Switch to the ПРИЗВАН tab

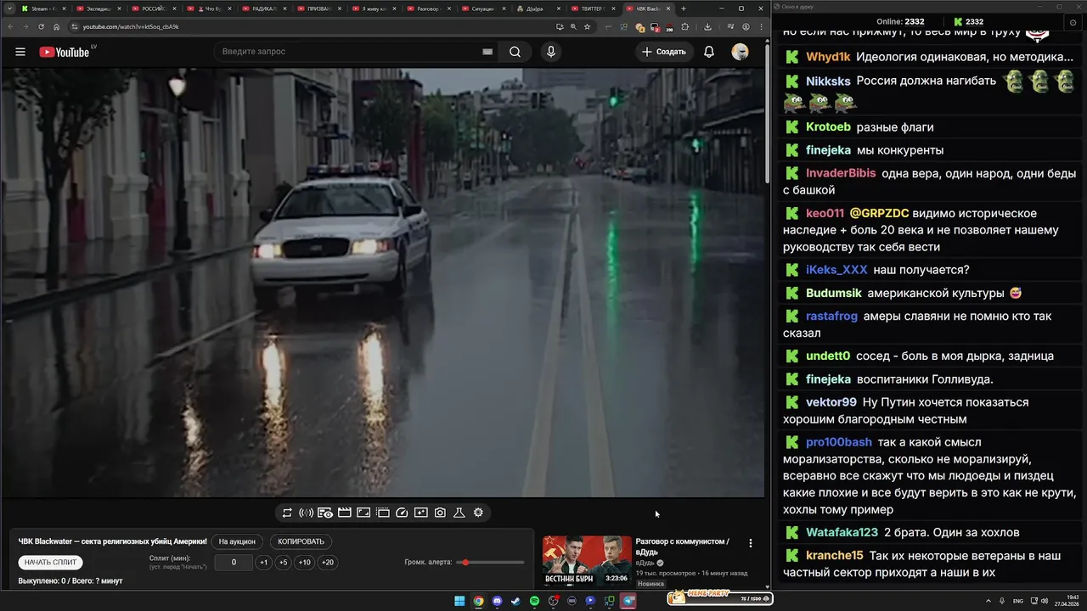[318, 8]
